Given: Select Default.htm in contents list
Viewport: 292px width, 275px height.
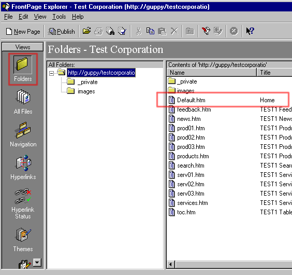Looking at the screenshot, I should pyautogui.click(x=191, y=100).
